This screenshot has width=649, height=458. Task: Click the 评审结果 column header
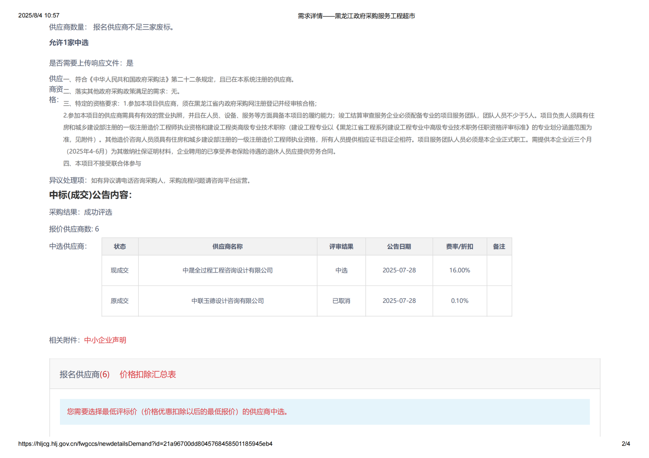(341, 247)
